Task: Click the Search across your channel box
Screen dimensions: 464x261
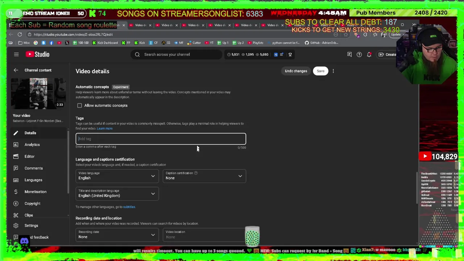Action: coord(177,54)
